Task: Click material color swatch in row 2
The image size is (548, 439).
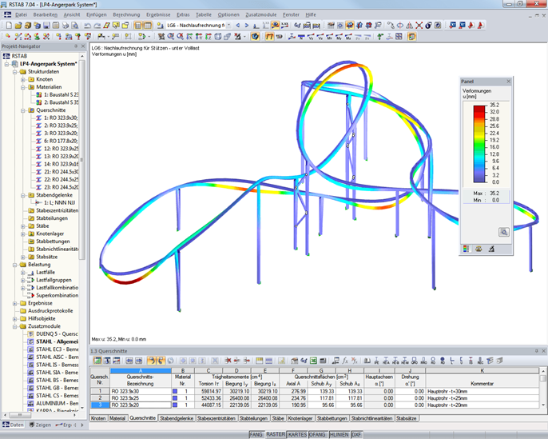Action: coord(175,398)
